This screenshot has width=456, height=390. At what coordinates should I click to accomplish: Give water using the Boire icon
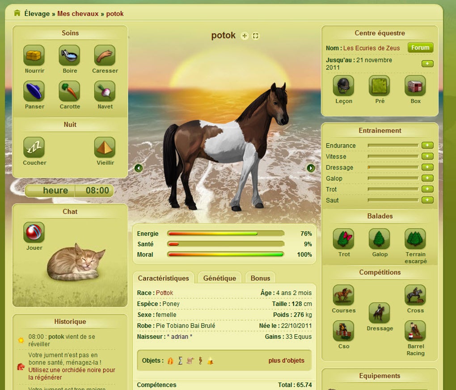[69, 55]
